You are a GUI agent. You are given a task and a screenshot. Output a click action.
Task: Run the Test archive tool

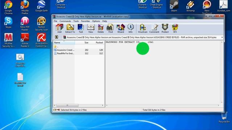click(81, 29)
